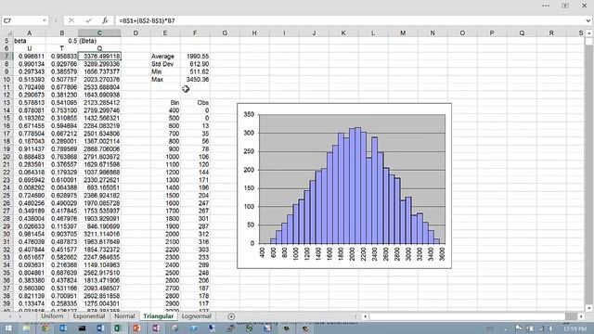Viewport: 594px width, 334px height.
Task: Open PowerPoint from the taskbar
Action: (x=136, y=328)
